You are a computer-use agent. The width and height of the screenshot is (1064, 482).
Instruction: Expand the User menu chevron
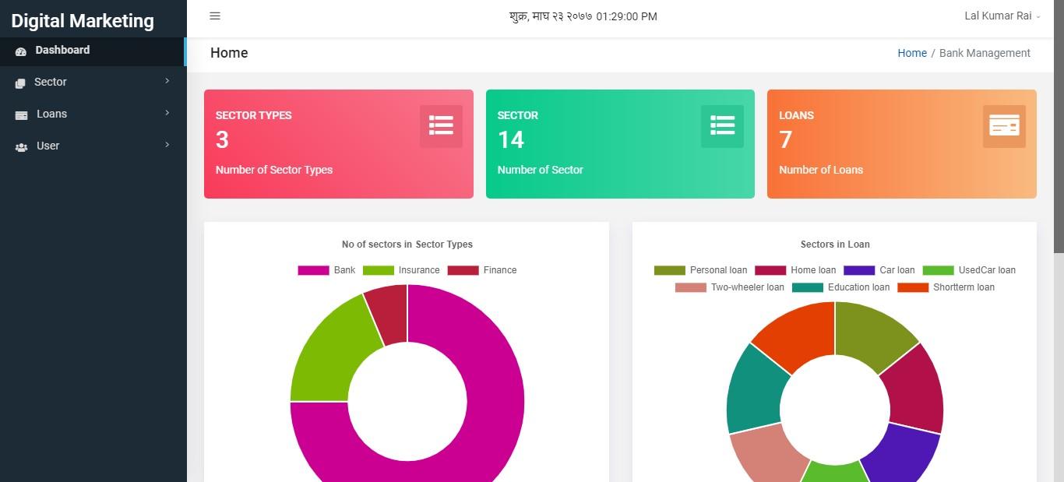[x=167, y=145]
